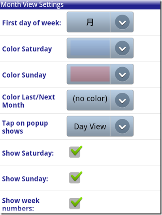Click the Show week numbers label

[21, 204]
